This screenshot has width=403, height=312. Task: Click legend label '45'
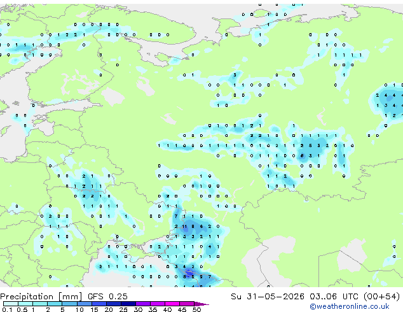point(182,309)
